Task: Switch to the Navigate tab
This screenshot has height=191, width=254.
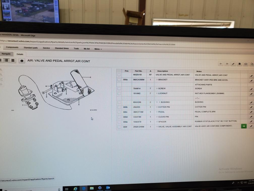Action: [6, 54]
